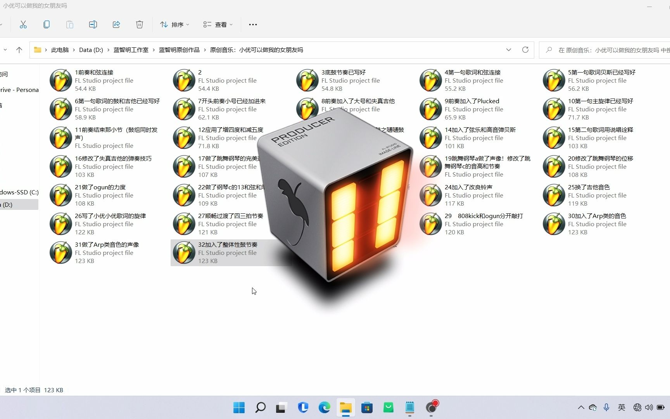Image resolution: width=670 pixels, height=419 pixels.
Task: Click the breadcrumb chevron after 此电脑
Action: click(x=74, y=50)
